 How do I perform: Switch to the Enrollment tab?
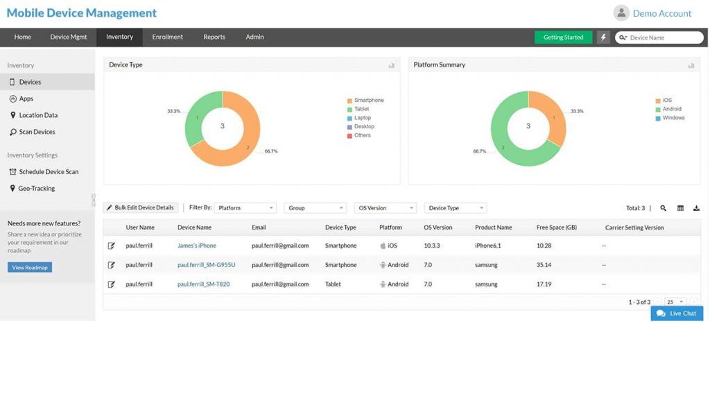click(x=167, y=37)
